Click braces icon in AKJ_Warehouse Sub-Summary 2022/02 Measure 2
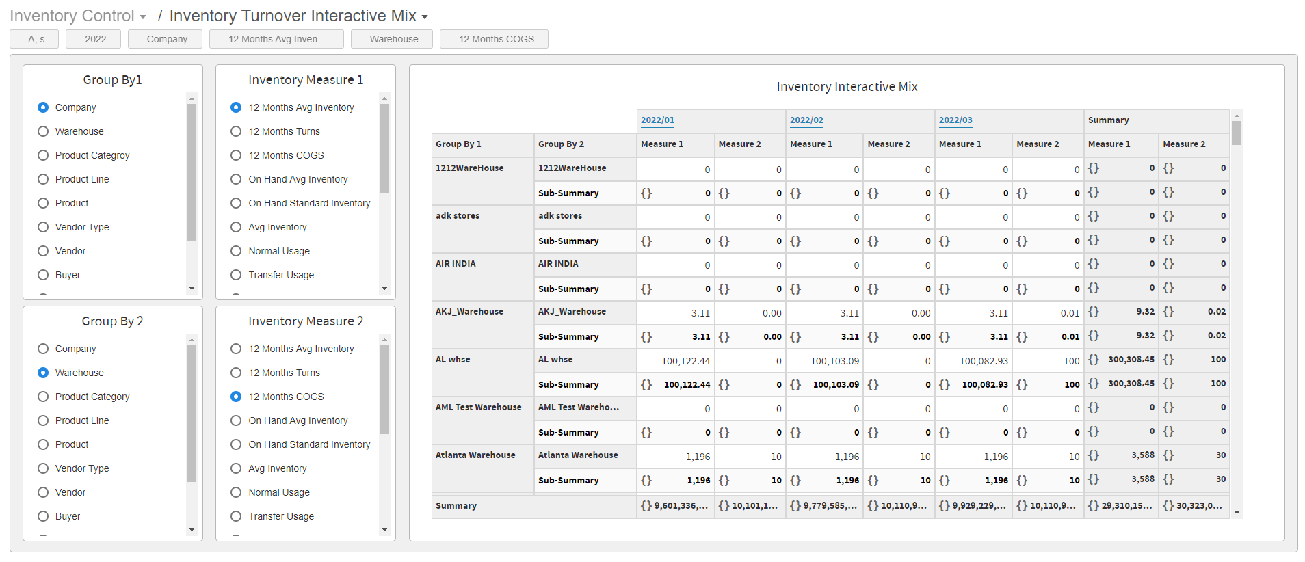 pyautogui.click(x=873, y=337)
